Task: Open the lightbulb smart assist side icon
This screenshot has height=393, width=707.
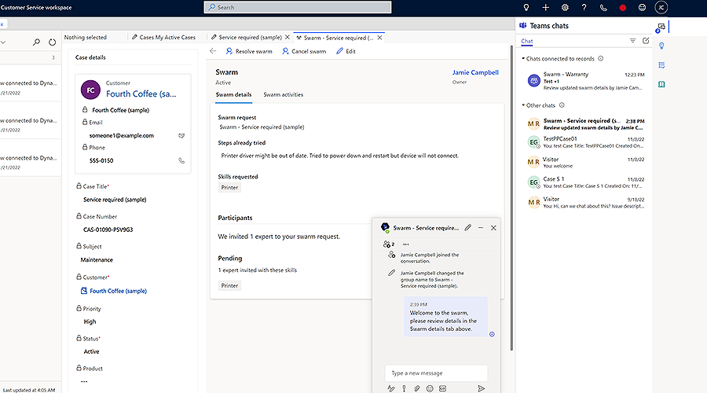Action: [x=661, y=46]
